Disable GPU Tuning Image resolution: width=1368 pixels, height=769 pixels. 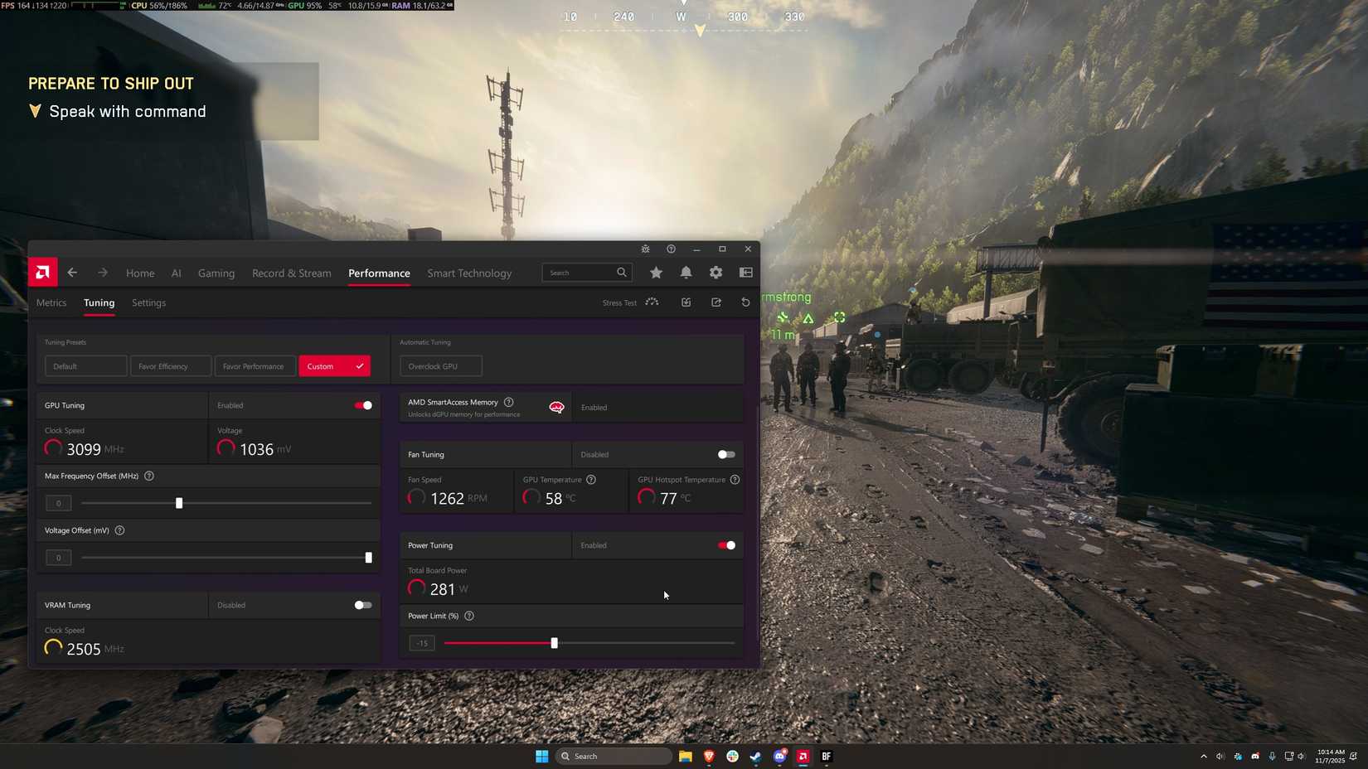click(x=362, y=405)
